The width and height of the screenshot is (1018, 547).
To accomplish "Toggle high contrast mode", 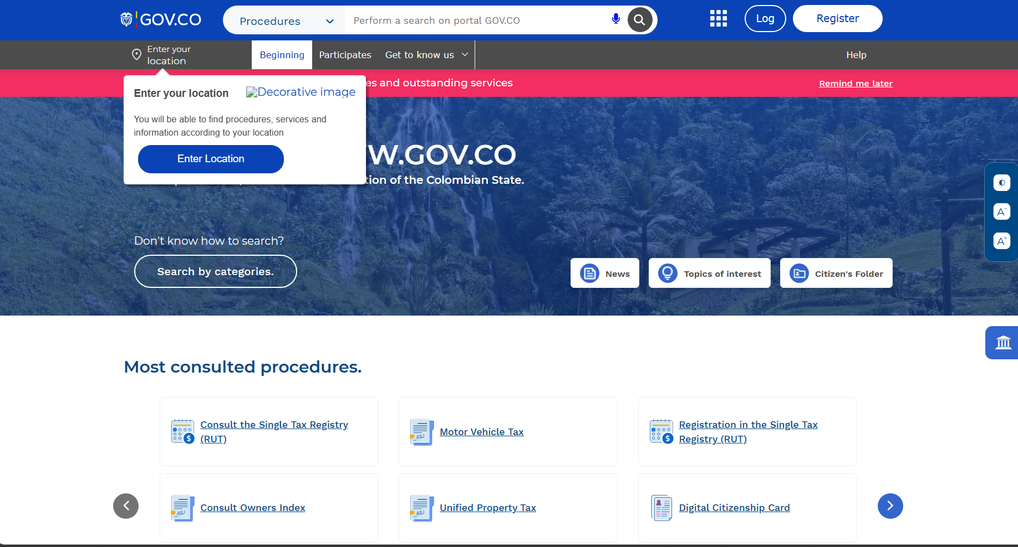I will [1001, 183].
